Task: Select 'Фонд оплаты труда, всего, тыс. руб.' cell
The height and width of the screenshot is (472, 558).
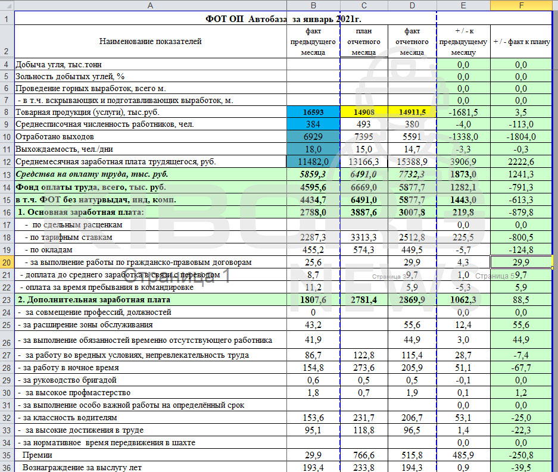Action: [x=151, y=187]
